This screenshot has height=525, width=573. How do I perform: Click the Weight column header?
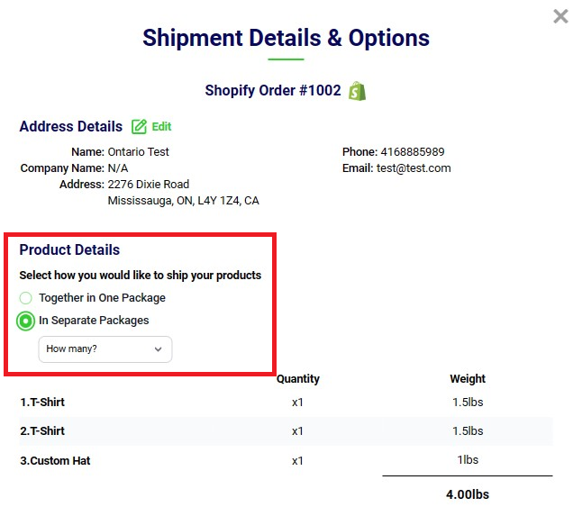468,379
